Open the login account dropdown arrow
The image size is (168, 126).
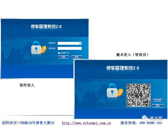pyautogui.click(x=81, y=43)
